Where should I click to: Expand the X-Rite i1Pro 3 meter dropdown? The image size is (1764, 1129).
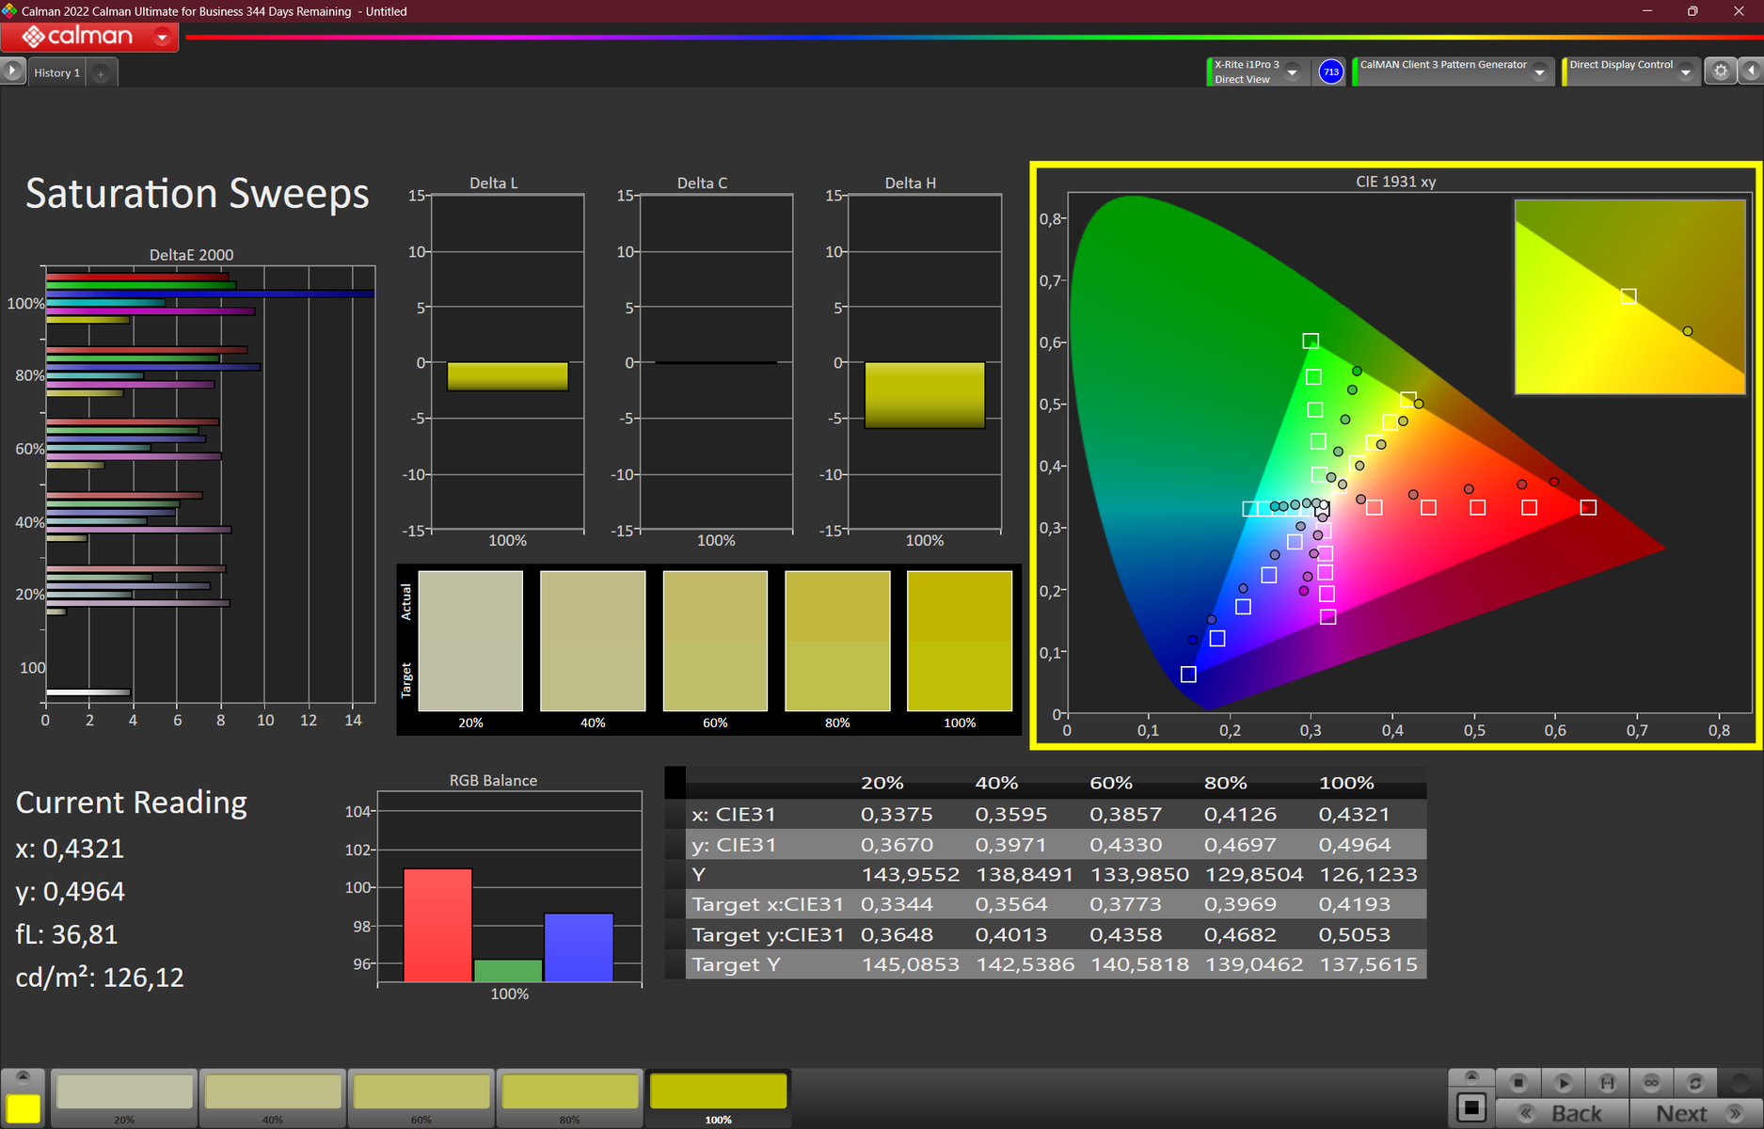pos(1293,72)
